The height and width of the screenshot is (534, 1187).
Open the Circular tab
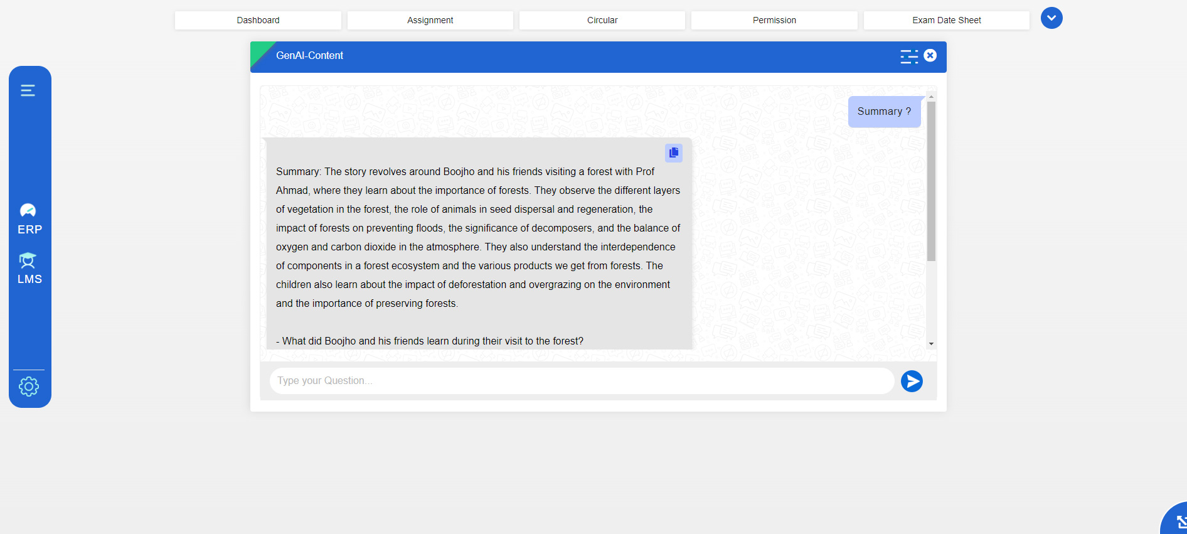[602, 20]
